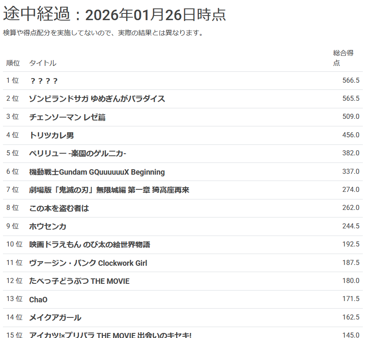The width and height of the screenshot is (367, 338).
Task: Click the score 244.5
Action: (351, 226)
